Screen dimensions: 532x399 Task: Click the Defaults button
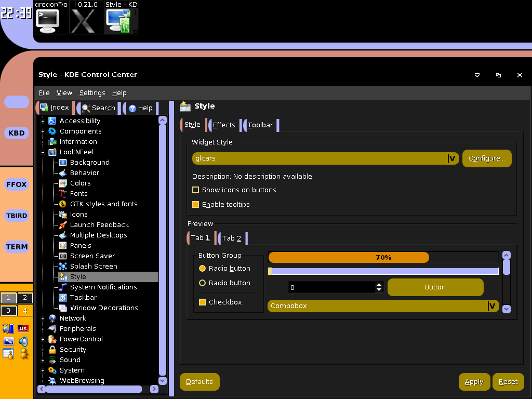(199, 382)
